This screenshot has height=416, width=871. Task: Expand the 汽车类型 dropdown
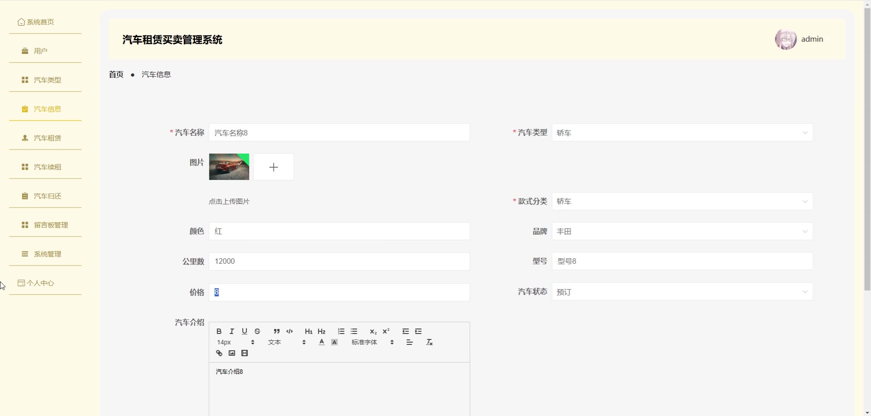point(682,133)
